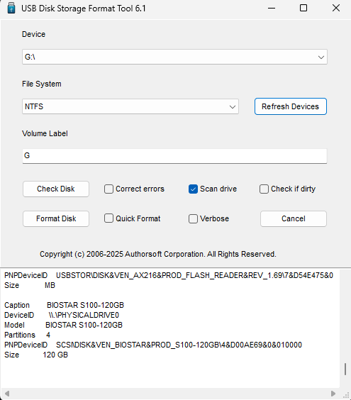Click the Format Disk button

tap(56, 218)
